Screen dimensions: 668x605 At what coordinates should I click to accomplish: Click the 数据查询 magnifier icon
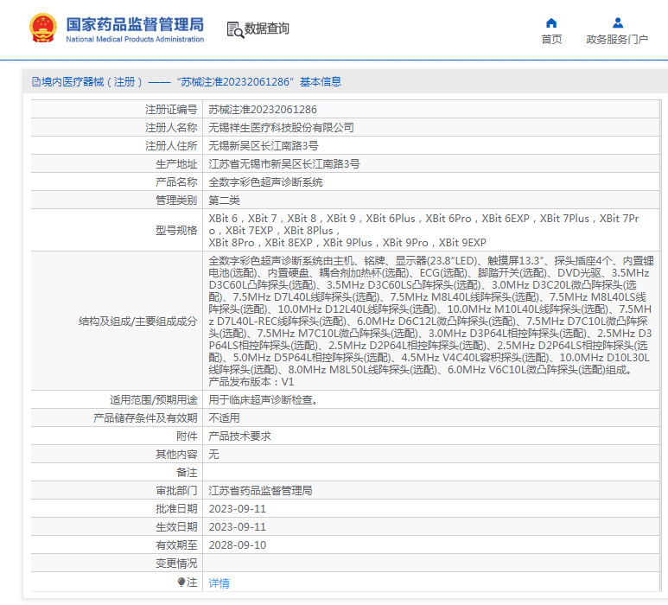[x=234, y=29]
